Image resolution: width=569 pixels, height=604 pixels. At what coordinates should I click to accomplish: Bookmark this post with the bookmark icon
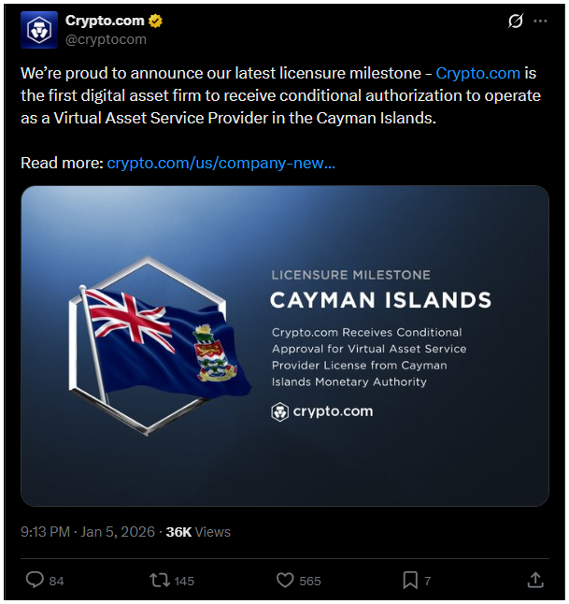409,580
